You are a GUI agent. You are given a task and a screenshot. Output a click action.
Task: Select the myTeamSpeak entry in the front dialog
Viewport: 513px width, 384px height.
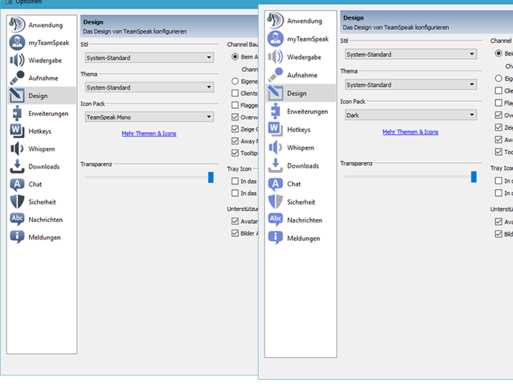308,39
